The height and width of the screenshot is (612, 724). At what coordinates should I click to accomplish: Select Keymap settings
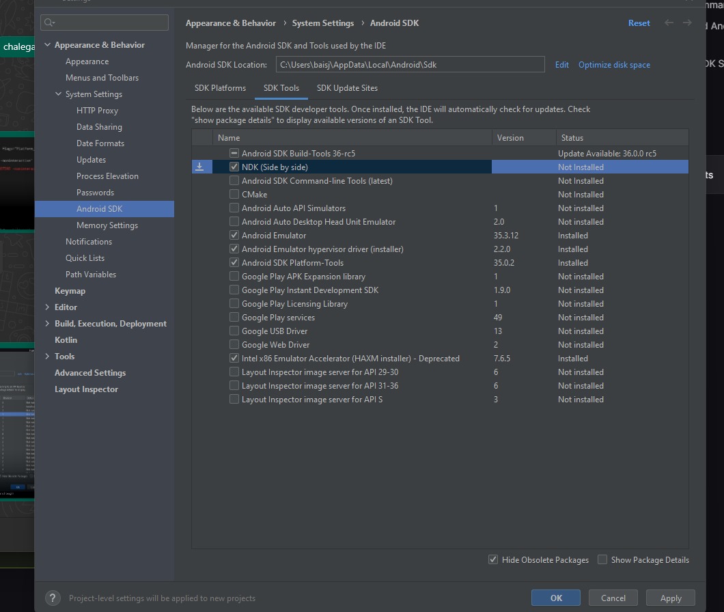[70, 291]
